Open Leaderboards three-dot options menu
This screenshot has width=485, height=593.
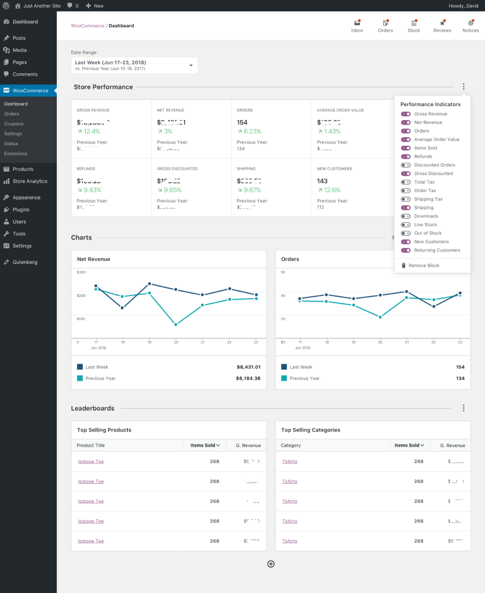[x=464, y=408]
